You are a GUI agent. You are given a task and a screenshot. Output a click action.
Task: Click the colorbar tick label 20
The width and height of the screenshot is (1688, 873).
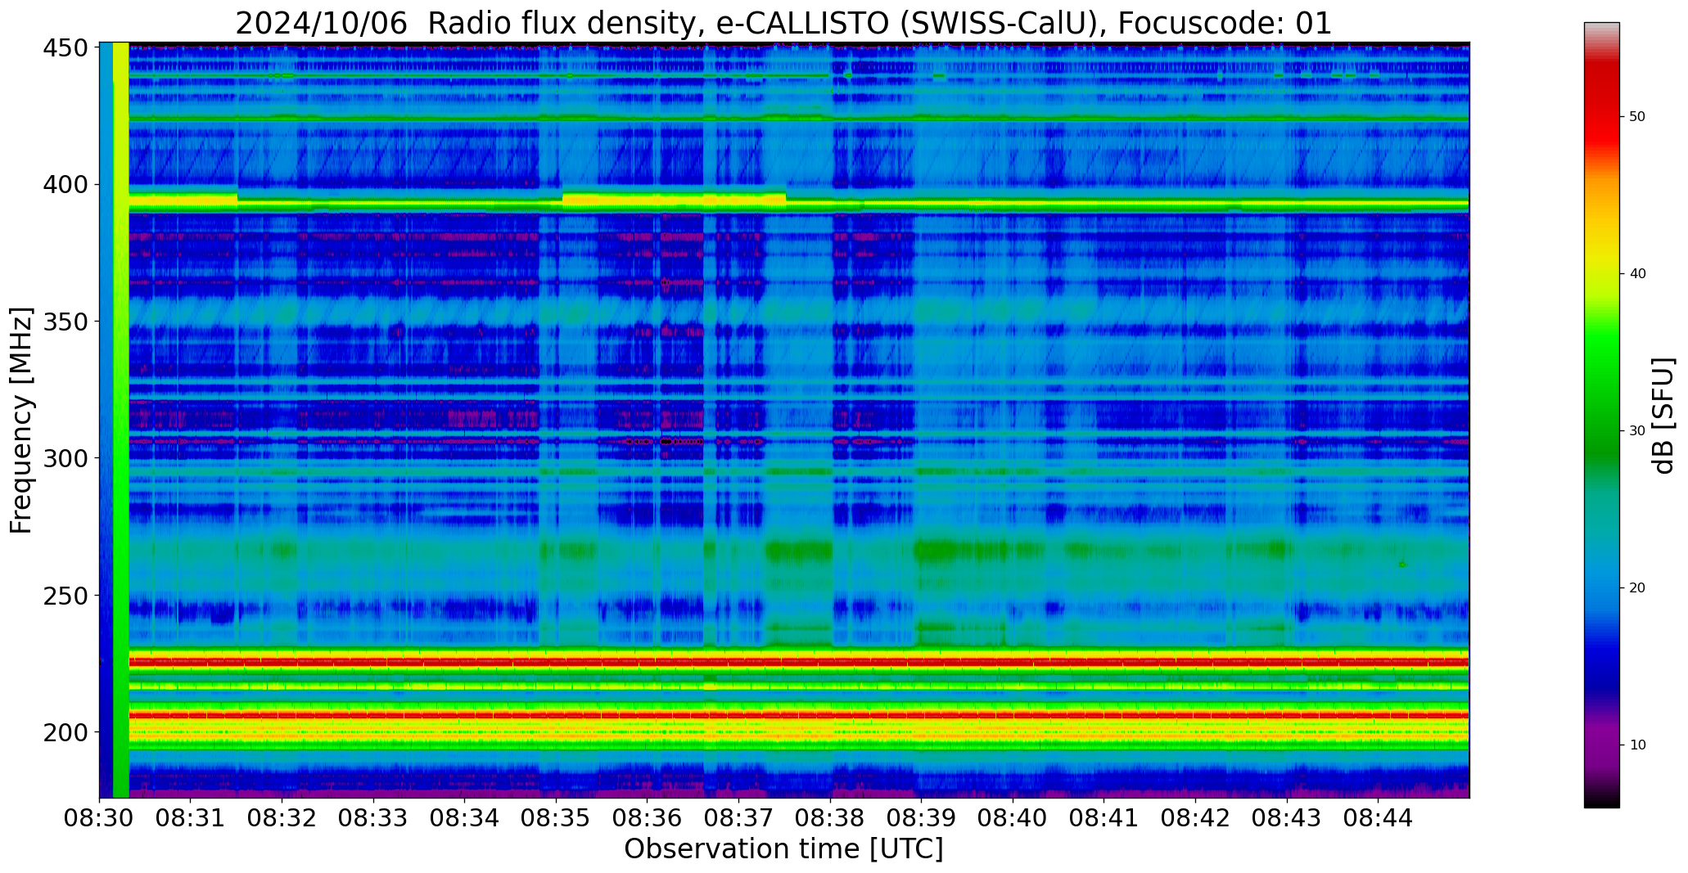coord(1637,588)
